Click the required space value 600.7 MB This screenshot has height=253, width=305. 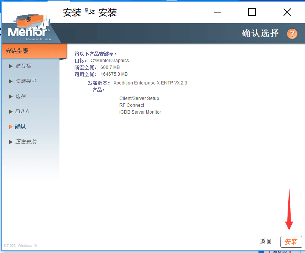(x=110, y=67)
